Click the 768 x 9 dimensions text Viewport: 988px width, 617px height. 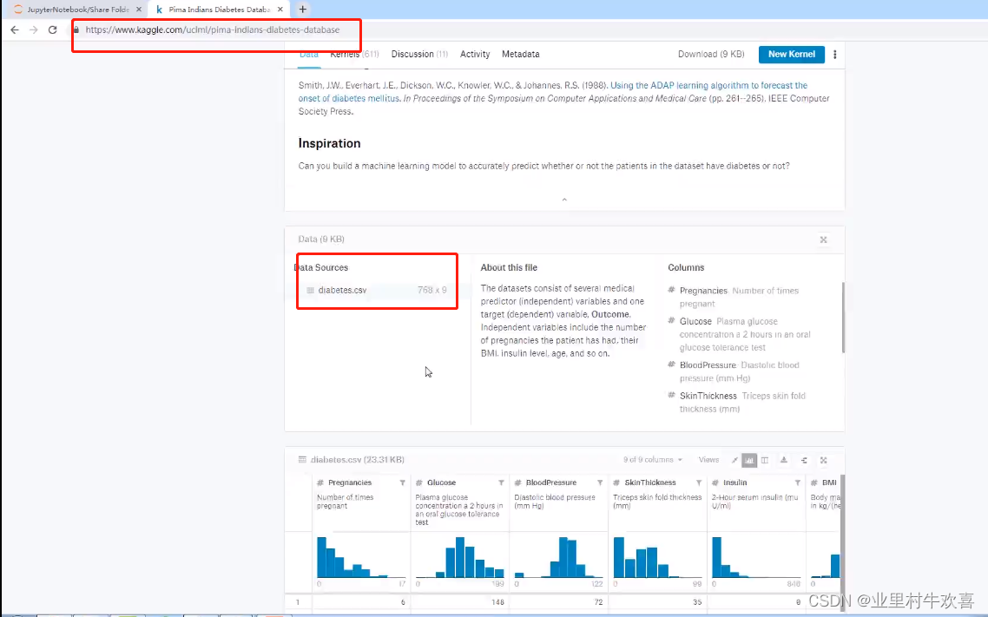(x=431, y=290)
